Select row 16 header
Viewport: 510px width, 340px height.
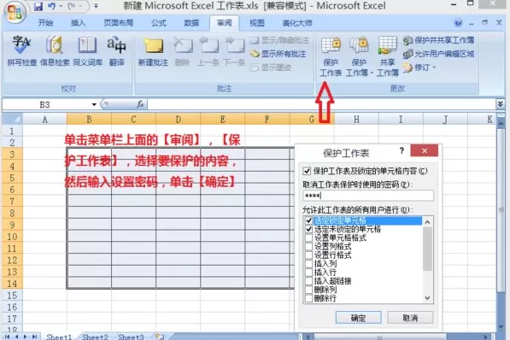(x=12, y=307)
